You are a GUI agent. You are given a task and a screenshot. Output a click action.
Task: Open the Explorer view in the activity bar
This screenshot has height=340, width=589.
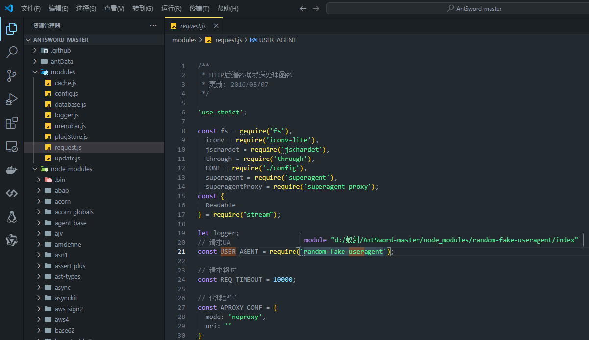point(12,29)
